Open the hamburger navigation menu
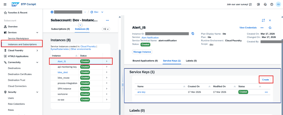283x115 pixels. [5, 4]
